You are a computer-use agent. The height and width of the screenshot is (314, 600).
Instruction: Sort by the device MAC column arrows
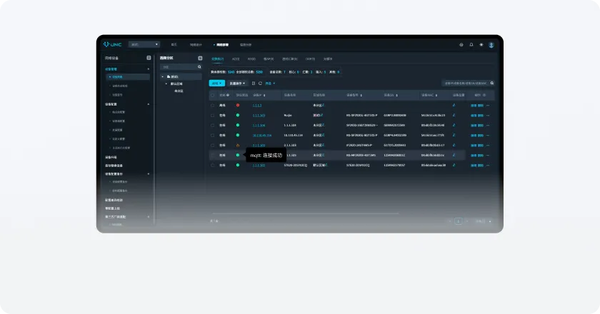[x=436, y=95]
